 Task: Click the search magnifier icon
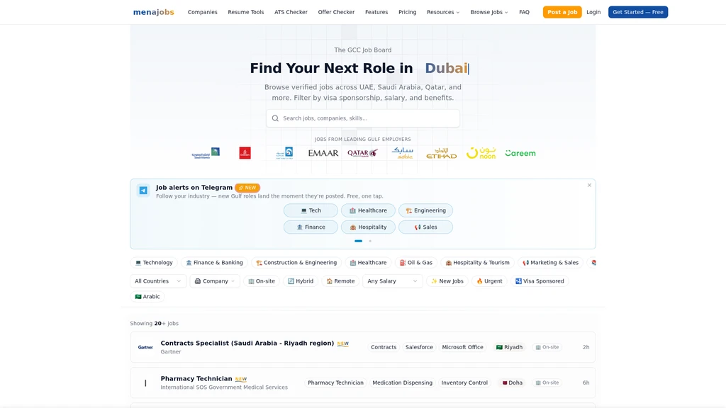(275, 118)
